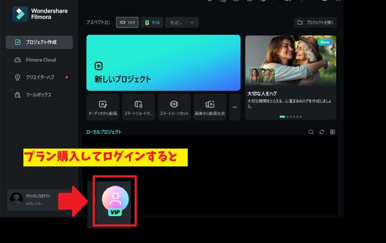Click the ローカルプロジェクト heading
This screenshot has height=243, width=386.
click(104, 132)
